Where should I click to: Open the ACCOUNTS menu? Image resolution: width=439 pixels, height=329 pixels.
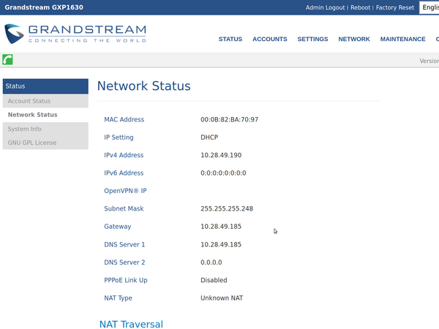269,39
